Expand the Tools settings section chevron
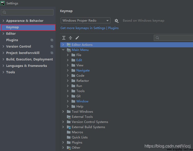 [x=3, y=72]
